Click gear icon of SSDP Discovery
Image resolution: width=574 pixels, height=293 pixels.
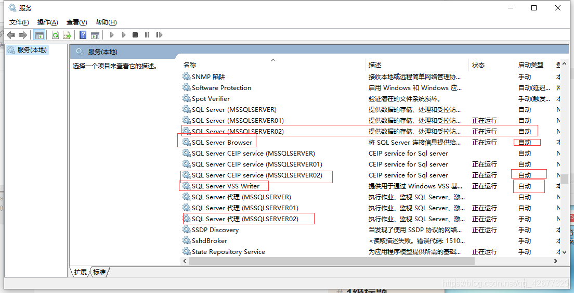coord(186,230)
